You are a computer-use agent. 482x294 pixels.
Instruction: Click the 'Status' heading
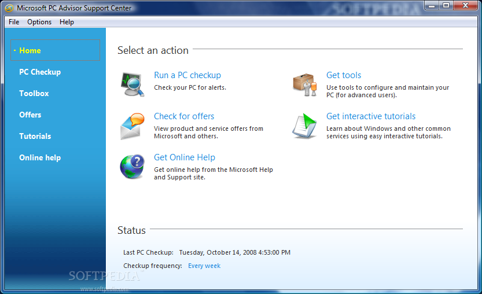(x=131, y=230)
